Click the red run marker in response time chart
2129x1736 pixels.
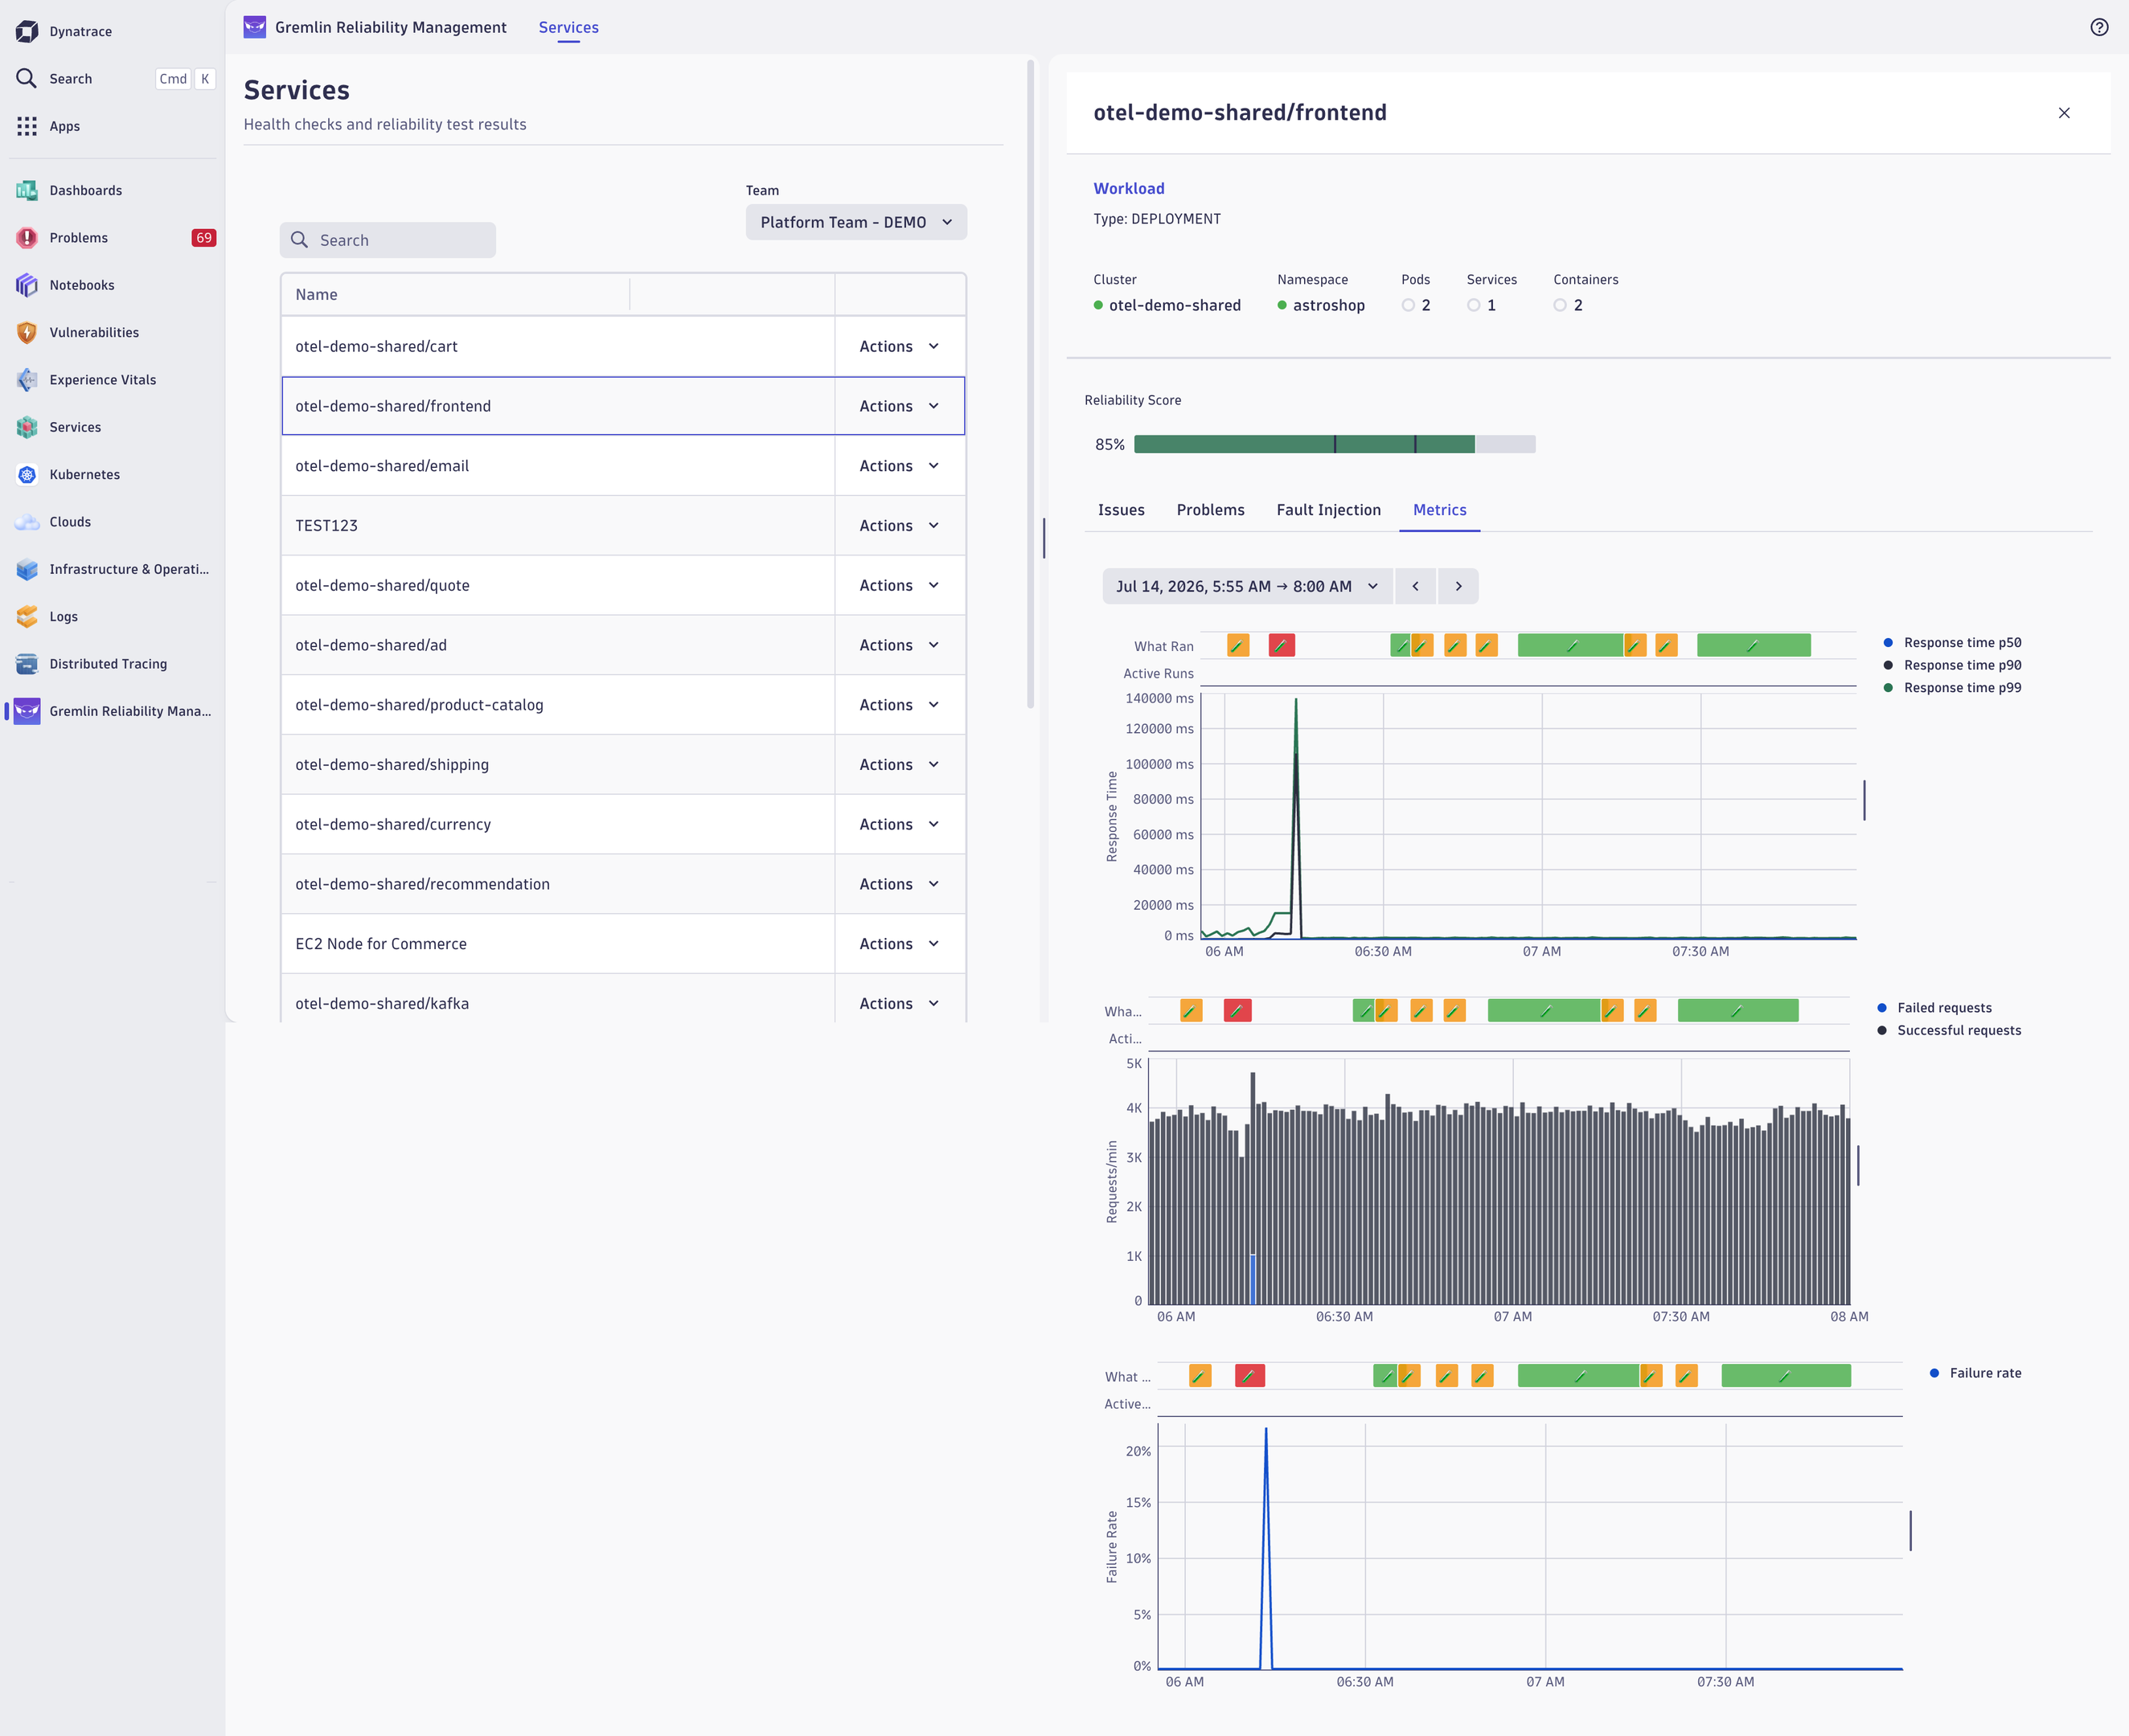coord(1282,645)
